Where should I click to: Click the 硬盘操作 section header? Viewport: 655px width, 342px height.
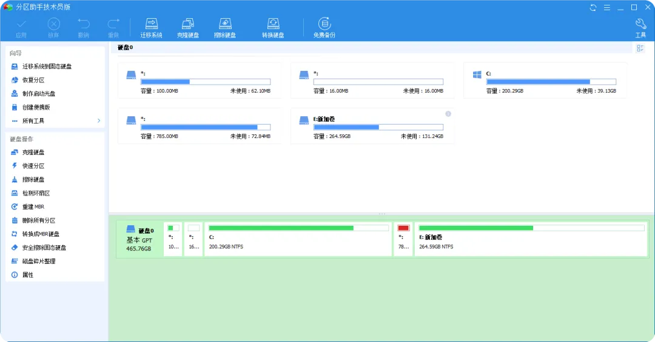tap(22, 139)
